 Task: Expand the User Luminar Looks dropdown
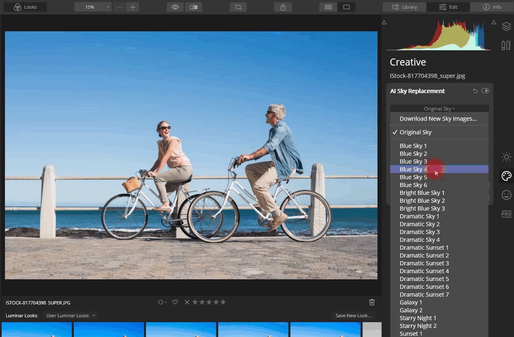coord(71,316)
